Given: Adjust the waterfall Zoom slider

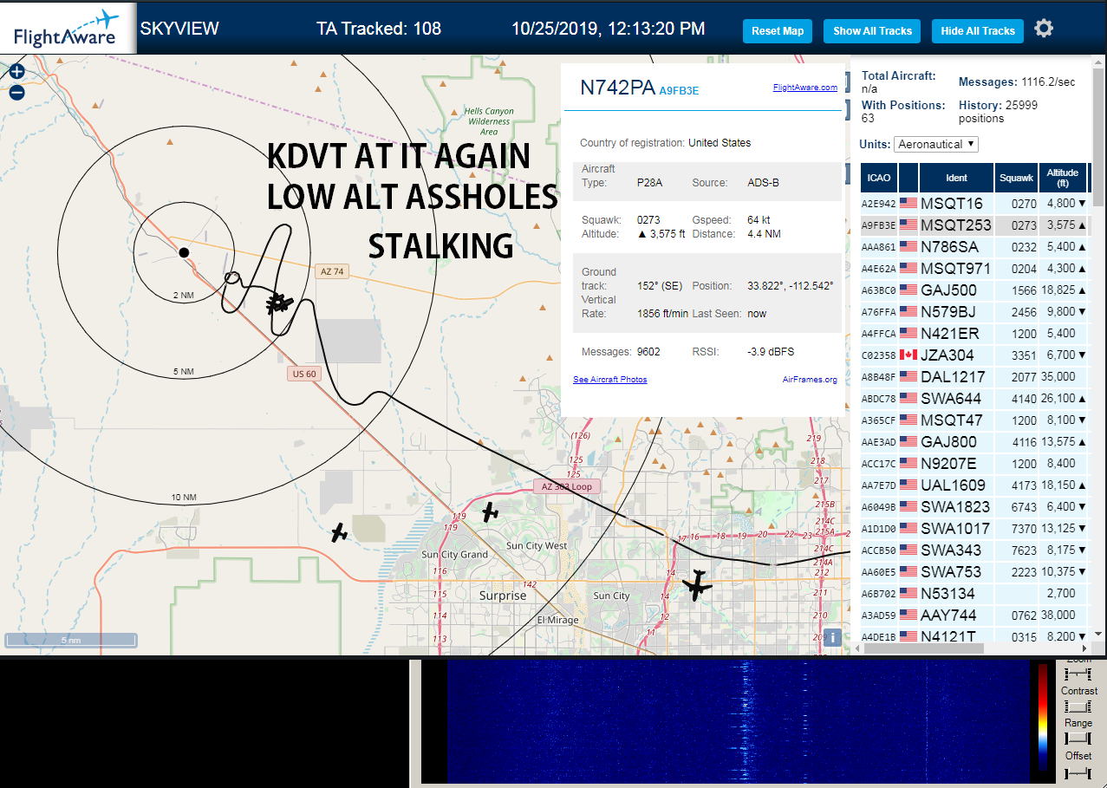Looking at the screenshot, I should coord(1078,674).
